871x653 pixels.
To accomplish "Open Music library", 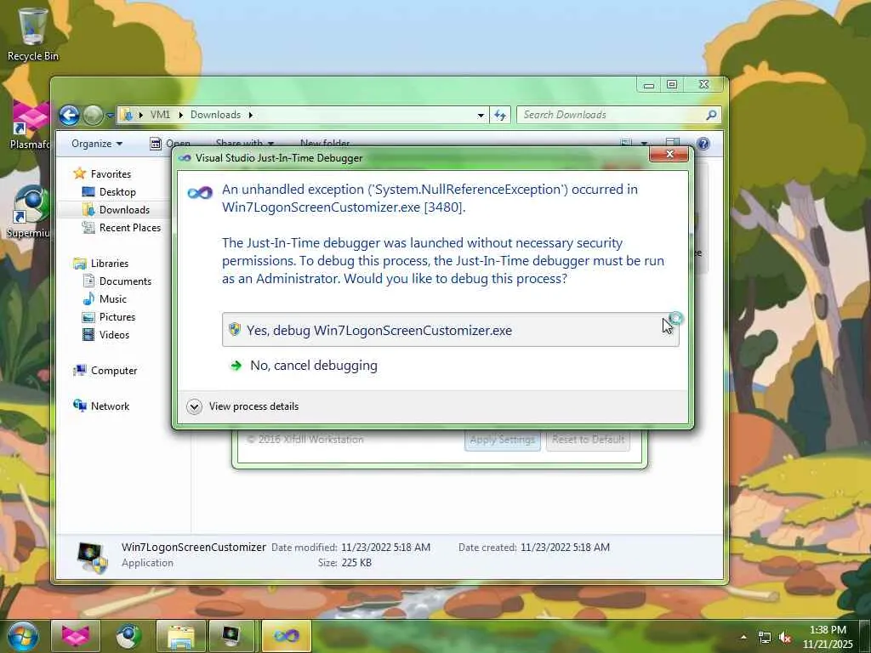I will click(113, 298).
